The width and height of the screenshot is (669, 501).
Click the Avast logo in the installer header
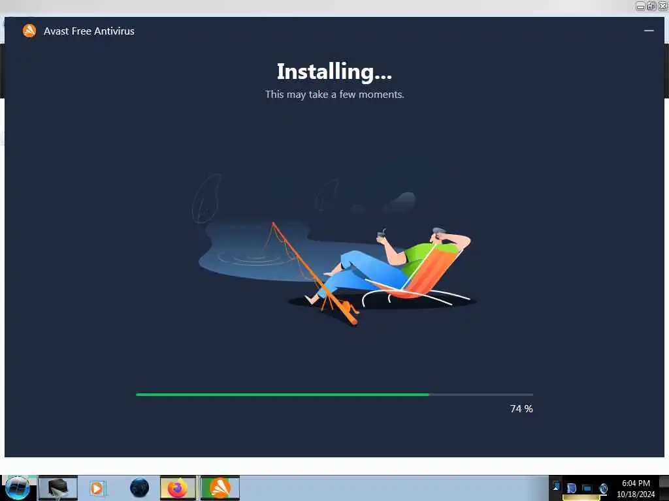click(x=29, y=31)
